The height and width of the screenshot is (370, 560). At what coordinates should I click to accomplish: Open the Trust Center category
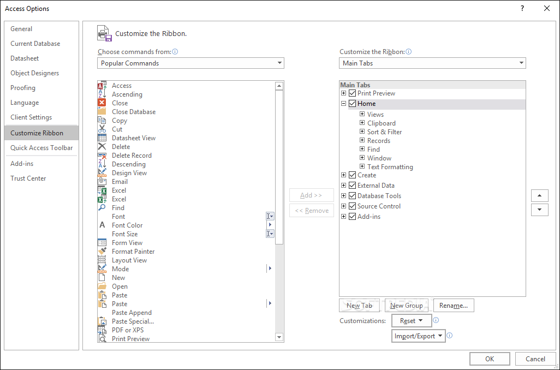41,178
